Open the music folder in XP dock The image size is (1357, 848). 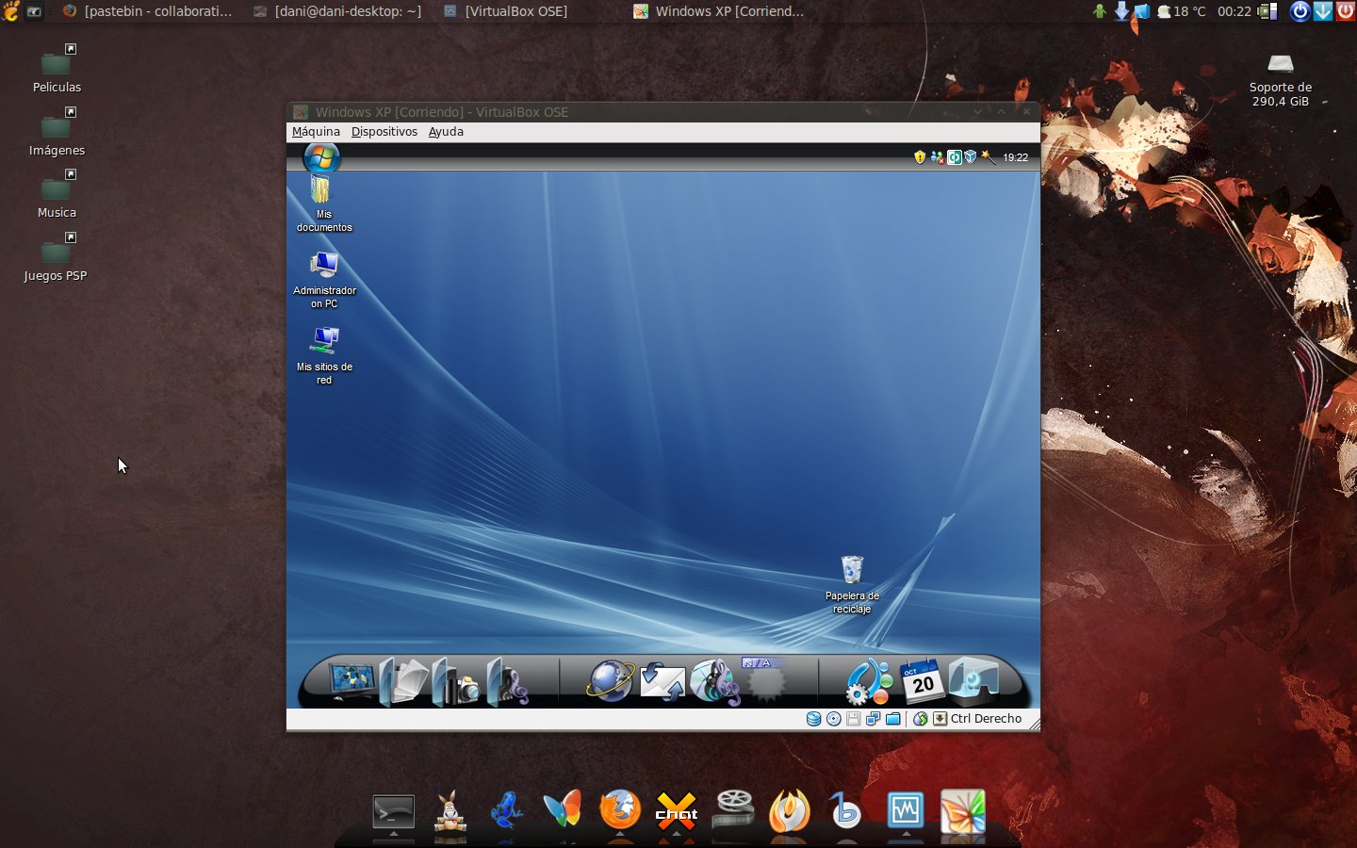click(x=508, y=682)
